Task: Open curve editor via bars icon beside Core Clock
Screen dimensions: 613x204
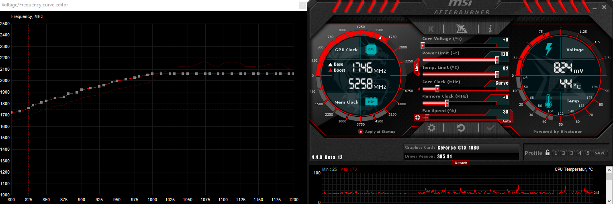Action: [419, 89]
